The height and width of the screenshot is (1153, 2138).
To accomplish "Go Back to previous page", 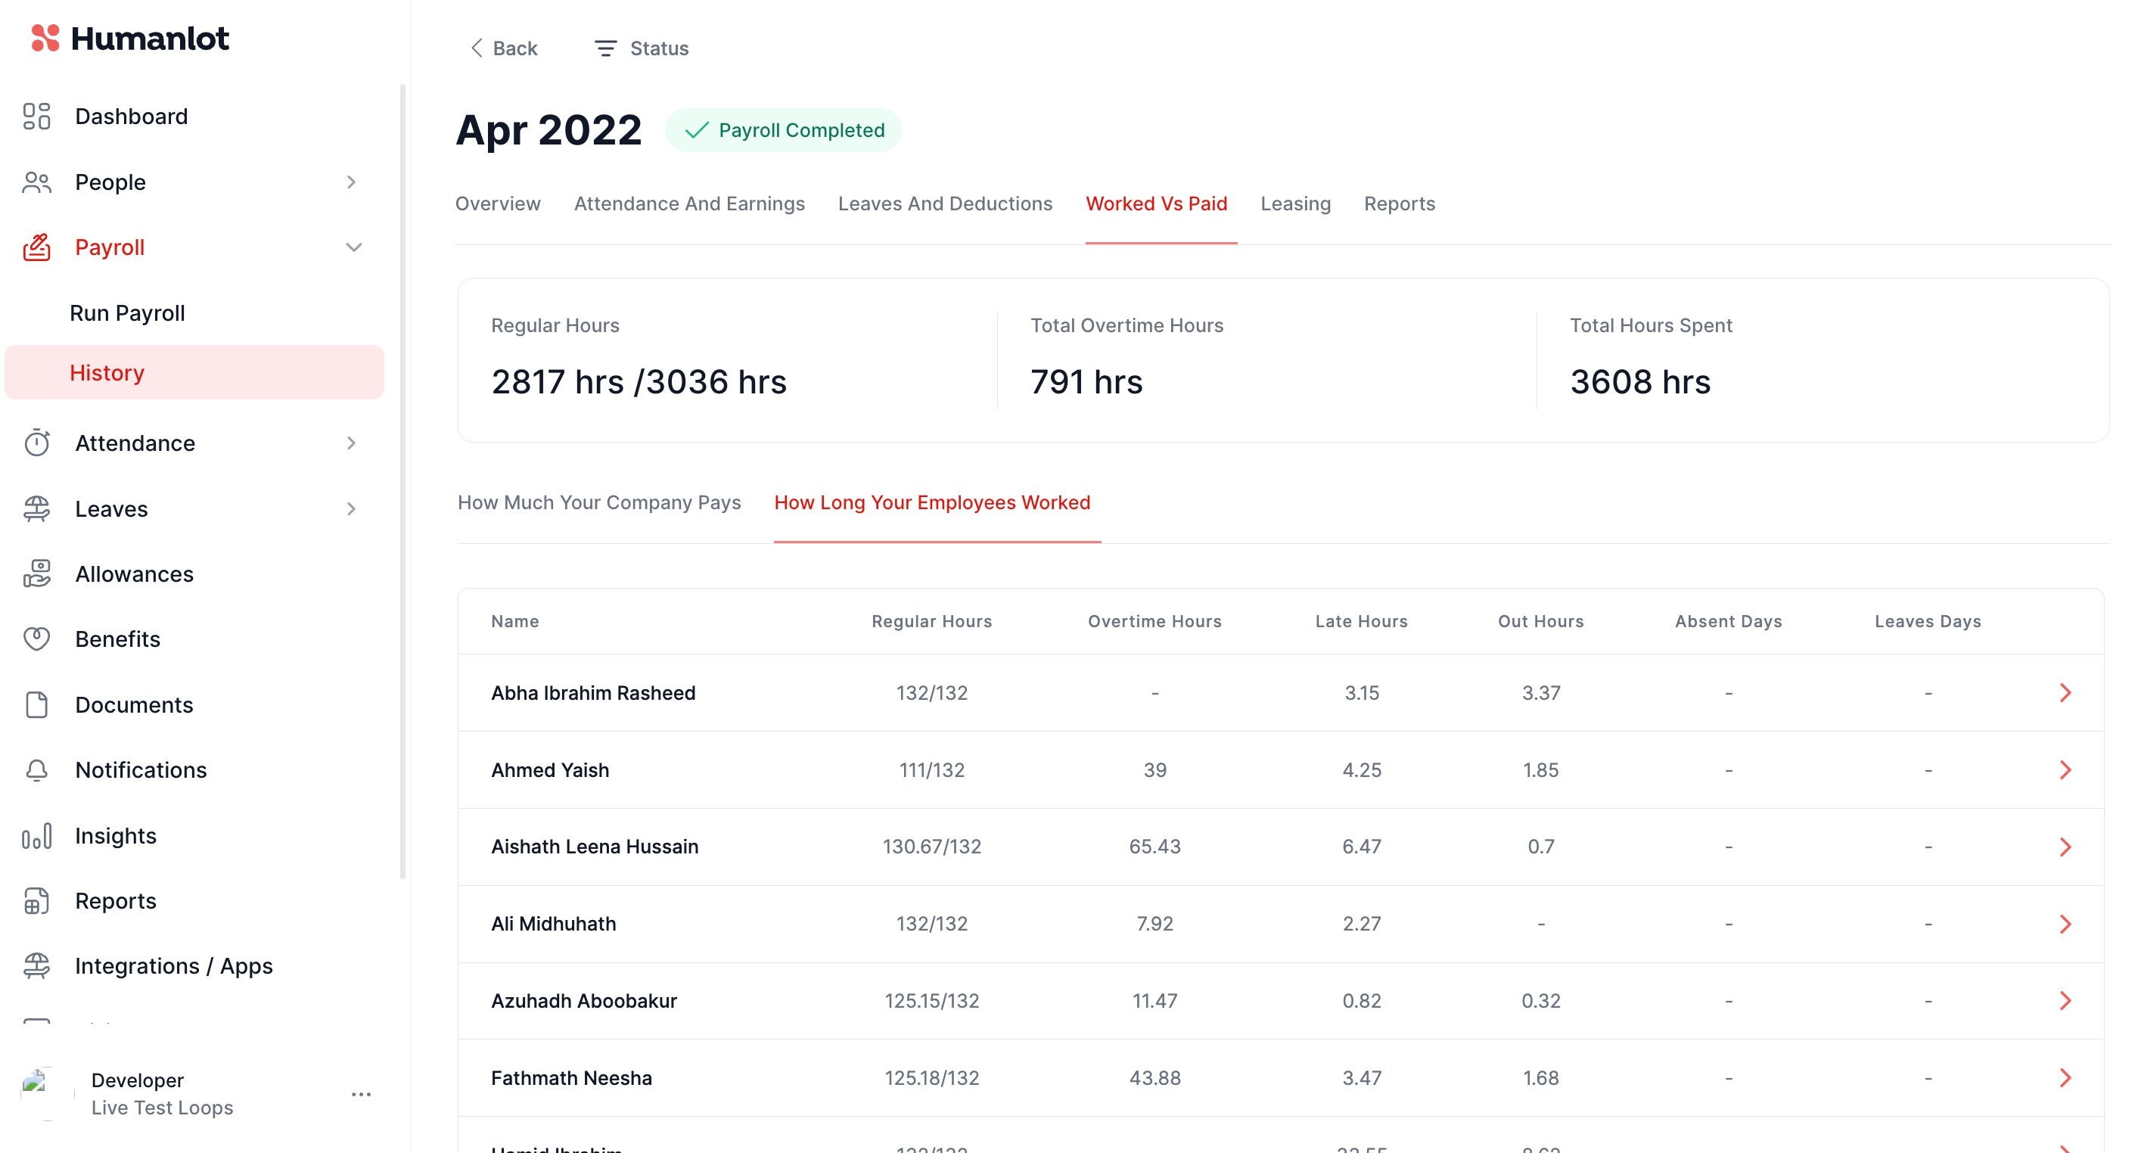I will 504,49.
